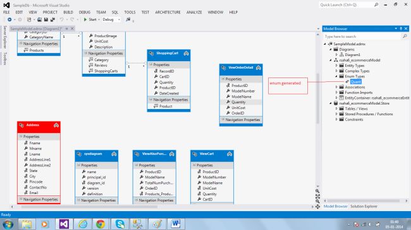This screenshot has width=411, height=230.
Task: Select Diagram1 in Model Browser
Action: [x=352, y=55]
